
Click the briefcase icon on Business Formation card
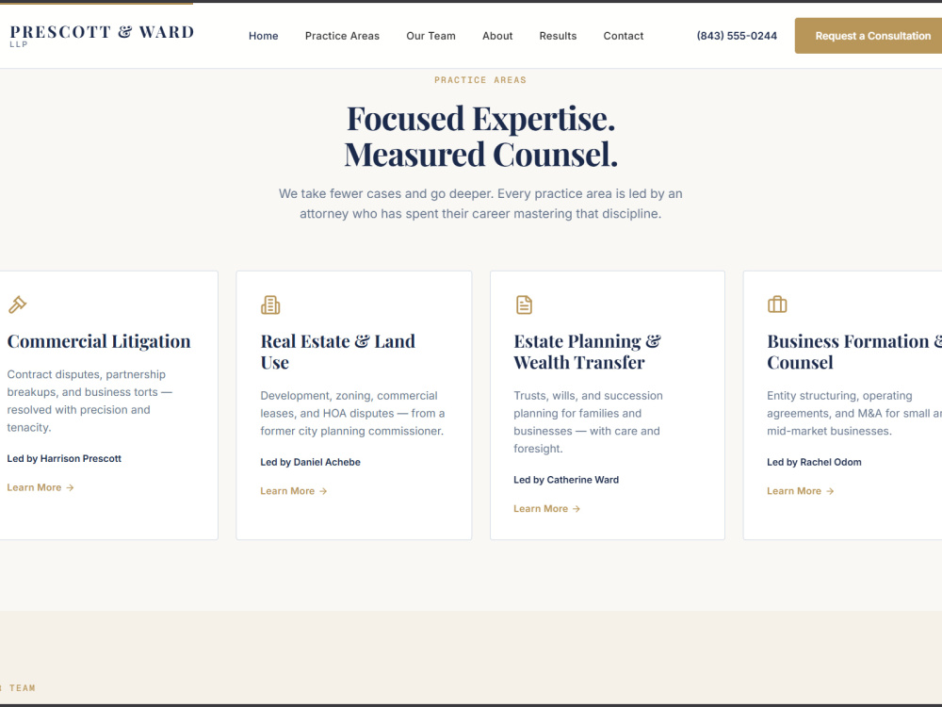click(x=777, y=304)
